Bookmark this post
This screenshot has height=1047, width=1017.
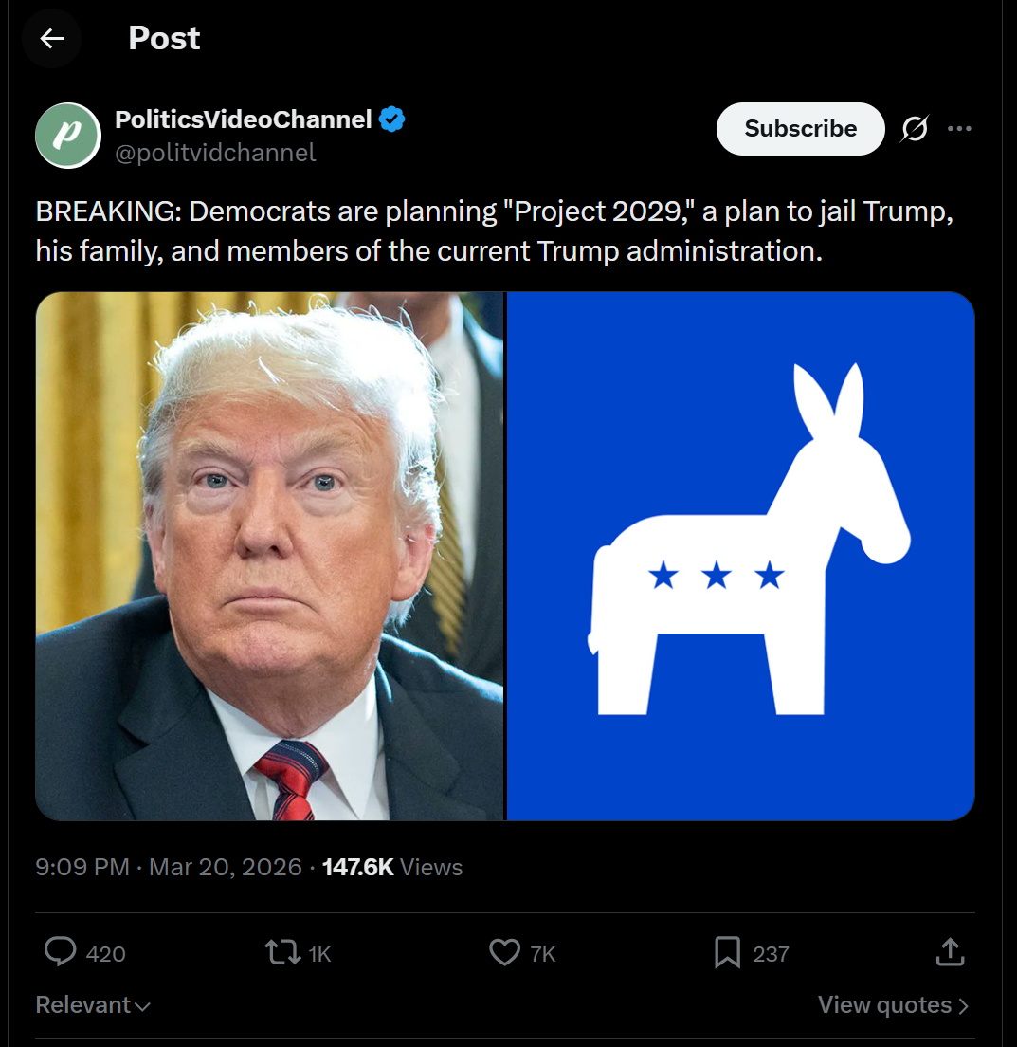[x=727, y=952]
